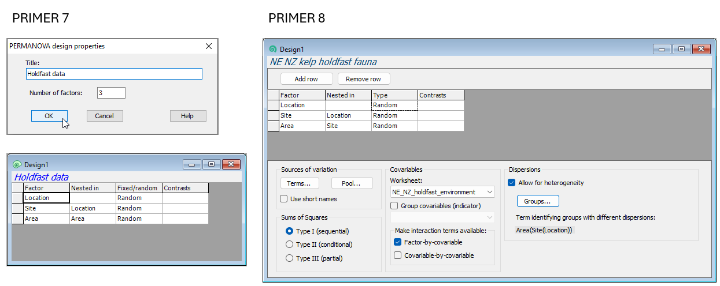Image resolution: width=720 pixels, height=286 pixels.
Task: Toggle Allow for heterogeneity checkbox
Action: [x=511, y=183]
